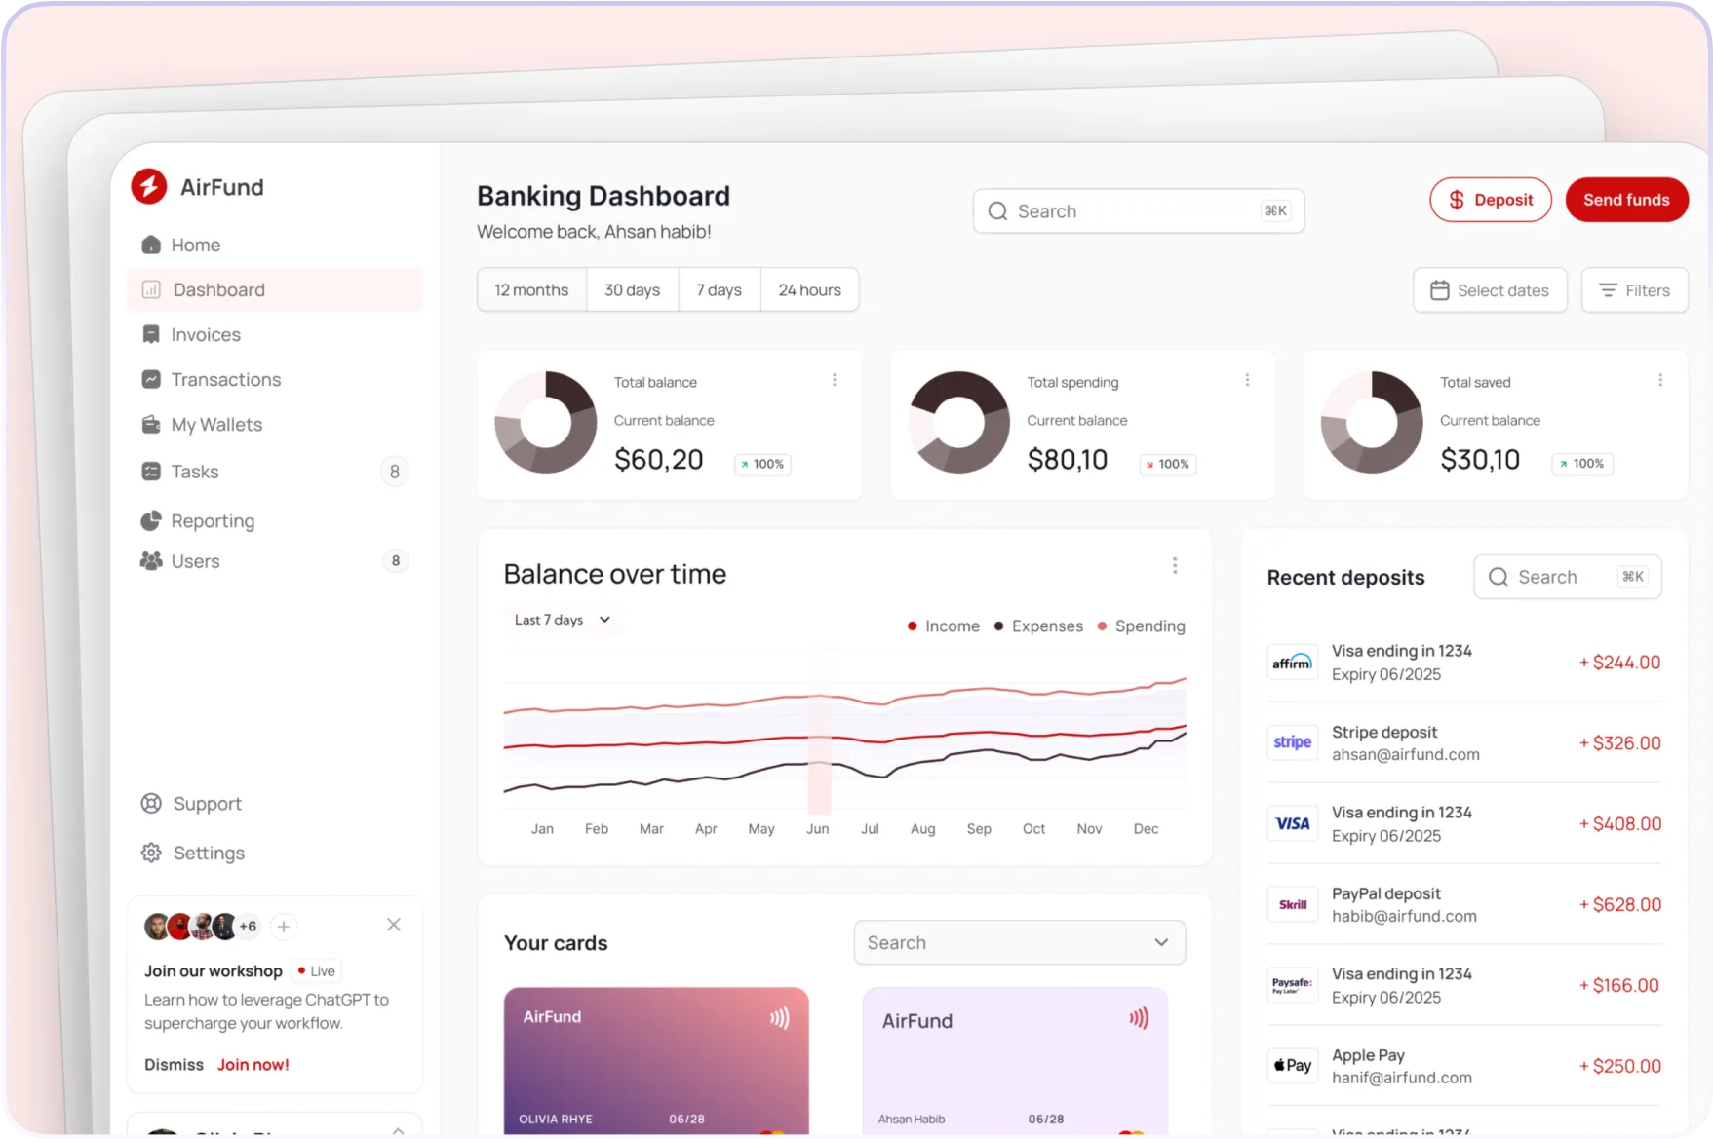The image size is (1713, 1139).
Task: Click the Settings gear icon
Action: pos(151,853)
